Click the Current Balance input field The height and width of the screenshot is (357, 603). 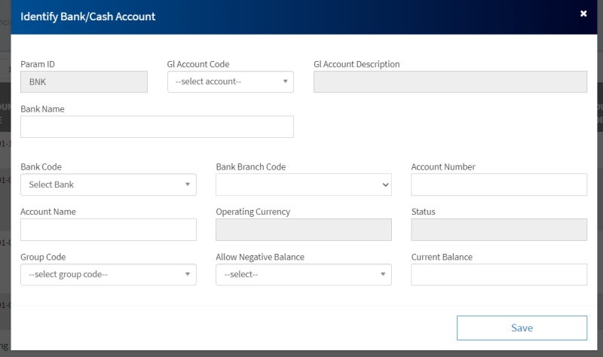coord(498,275)
